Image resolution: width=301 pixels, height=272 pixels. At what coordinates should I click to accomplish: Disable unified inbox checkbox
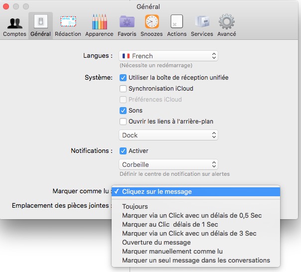(x=123, y=78)
